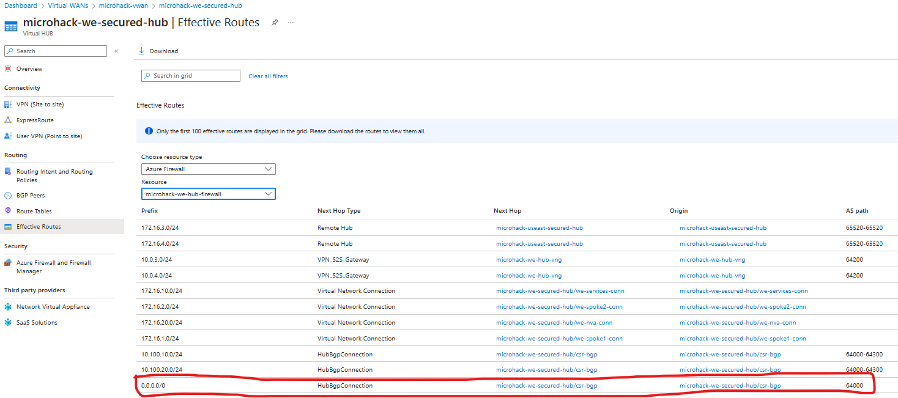Focus the sidebar Search field
The image size is (898, 398).
56,51
